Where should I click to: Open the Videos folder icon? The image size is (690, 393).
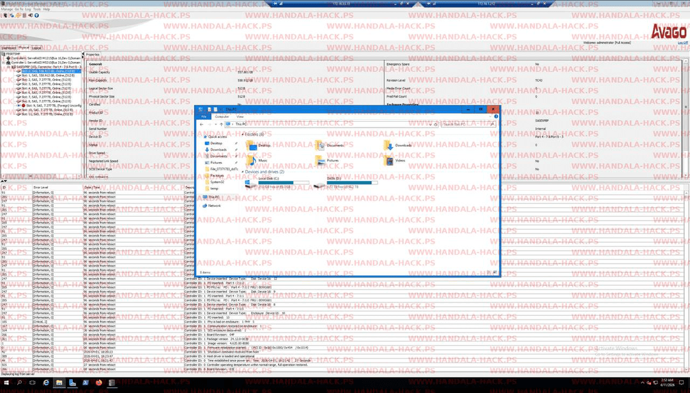(x=388, y=161)
